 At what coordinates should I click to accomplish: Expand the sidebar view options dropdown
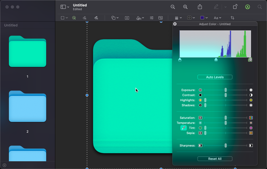tap(65, 7)
